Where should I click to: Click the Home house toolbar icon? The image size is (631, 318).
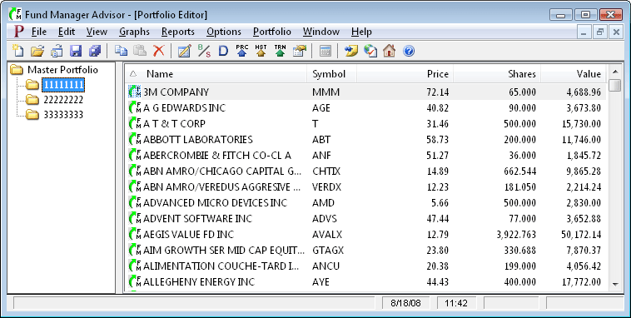[389, 51]
